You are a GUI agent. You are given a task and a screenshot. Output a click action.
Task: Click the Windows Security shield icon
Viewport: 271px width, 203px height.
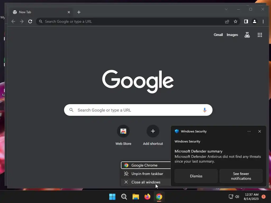(x=177, y=131)
